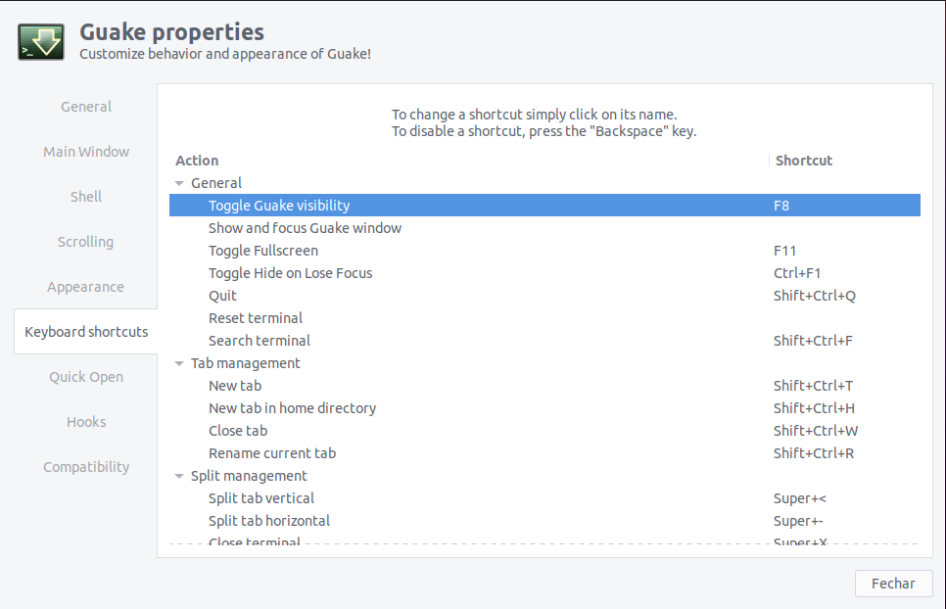Select the 'Quit' action name
The height and width of the screenshot is (609, 946).
[x=222, y=296]
